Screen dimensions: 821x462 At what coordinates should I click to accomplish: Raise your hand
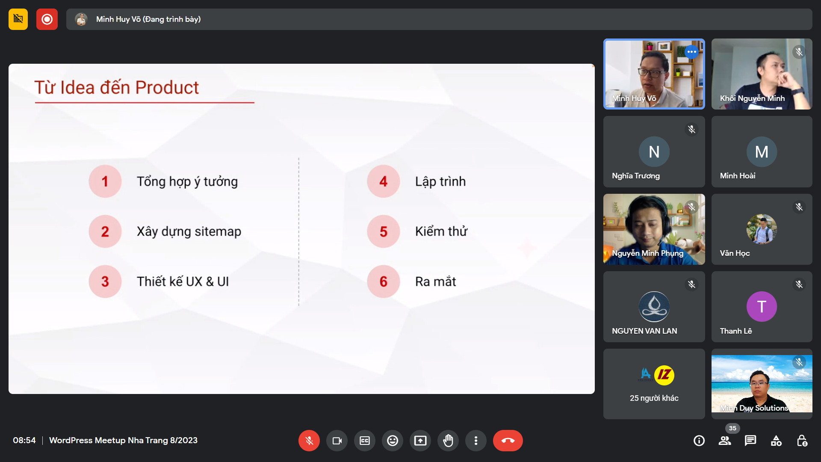tap(448, 441)
